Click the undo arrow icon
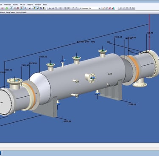159x156 pixels. [73, 8]
